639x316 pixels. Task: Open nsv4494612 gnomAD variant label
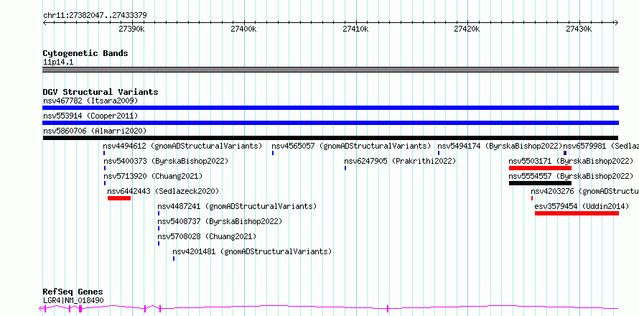182,146
